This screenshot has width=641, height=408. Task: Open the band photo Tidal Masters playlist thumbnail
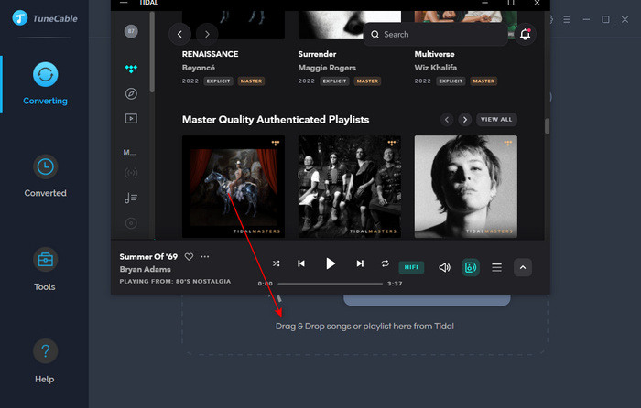tap(350, 187)
